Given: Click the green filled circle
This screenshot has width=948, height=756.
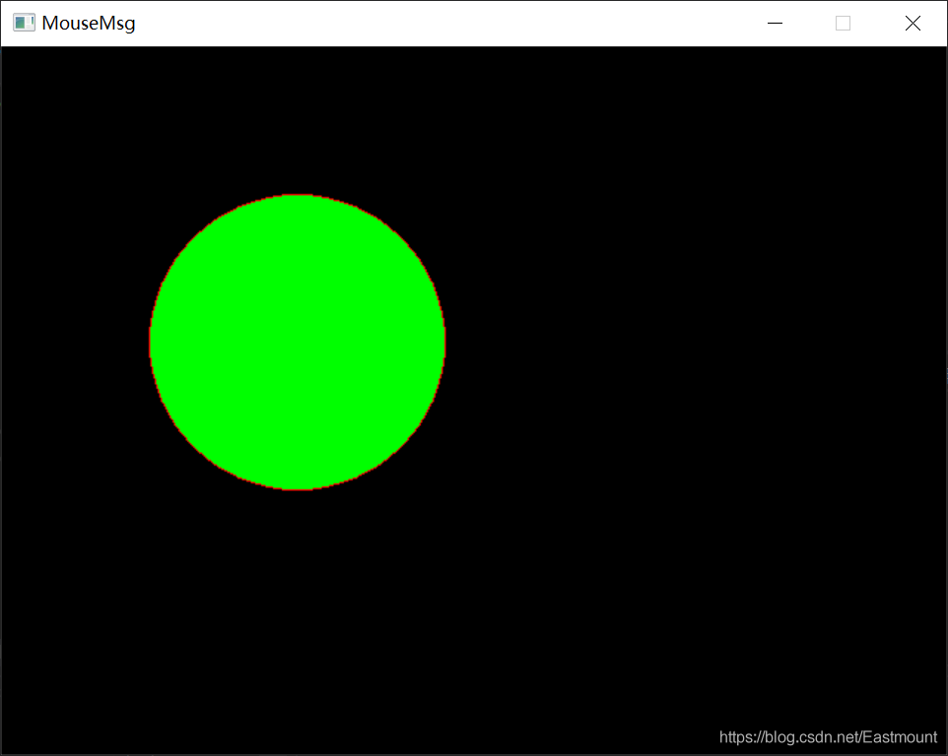Looking at the screenshot, I should point(298,343).
